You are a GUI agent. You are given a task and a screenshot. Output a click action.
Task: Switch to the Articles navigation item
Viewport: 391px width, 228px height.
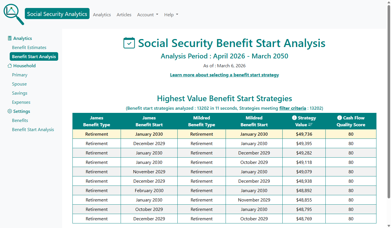pos(124,15)
